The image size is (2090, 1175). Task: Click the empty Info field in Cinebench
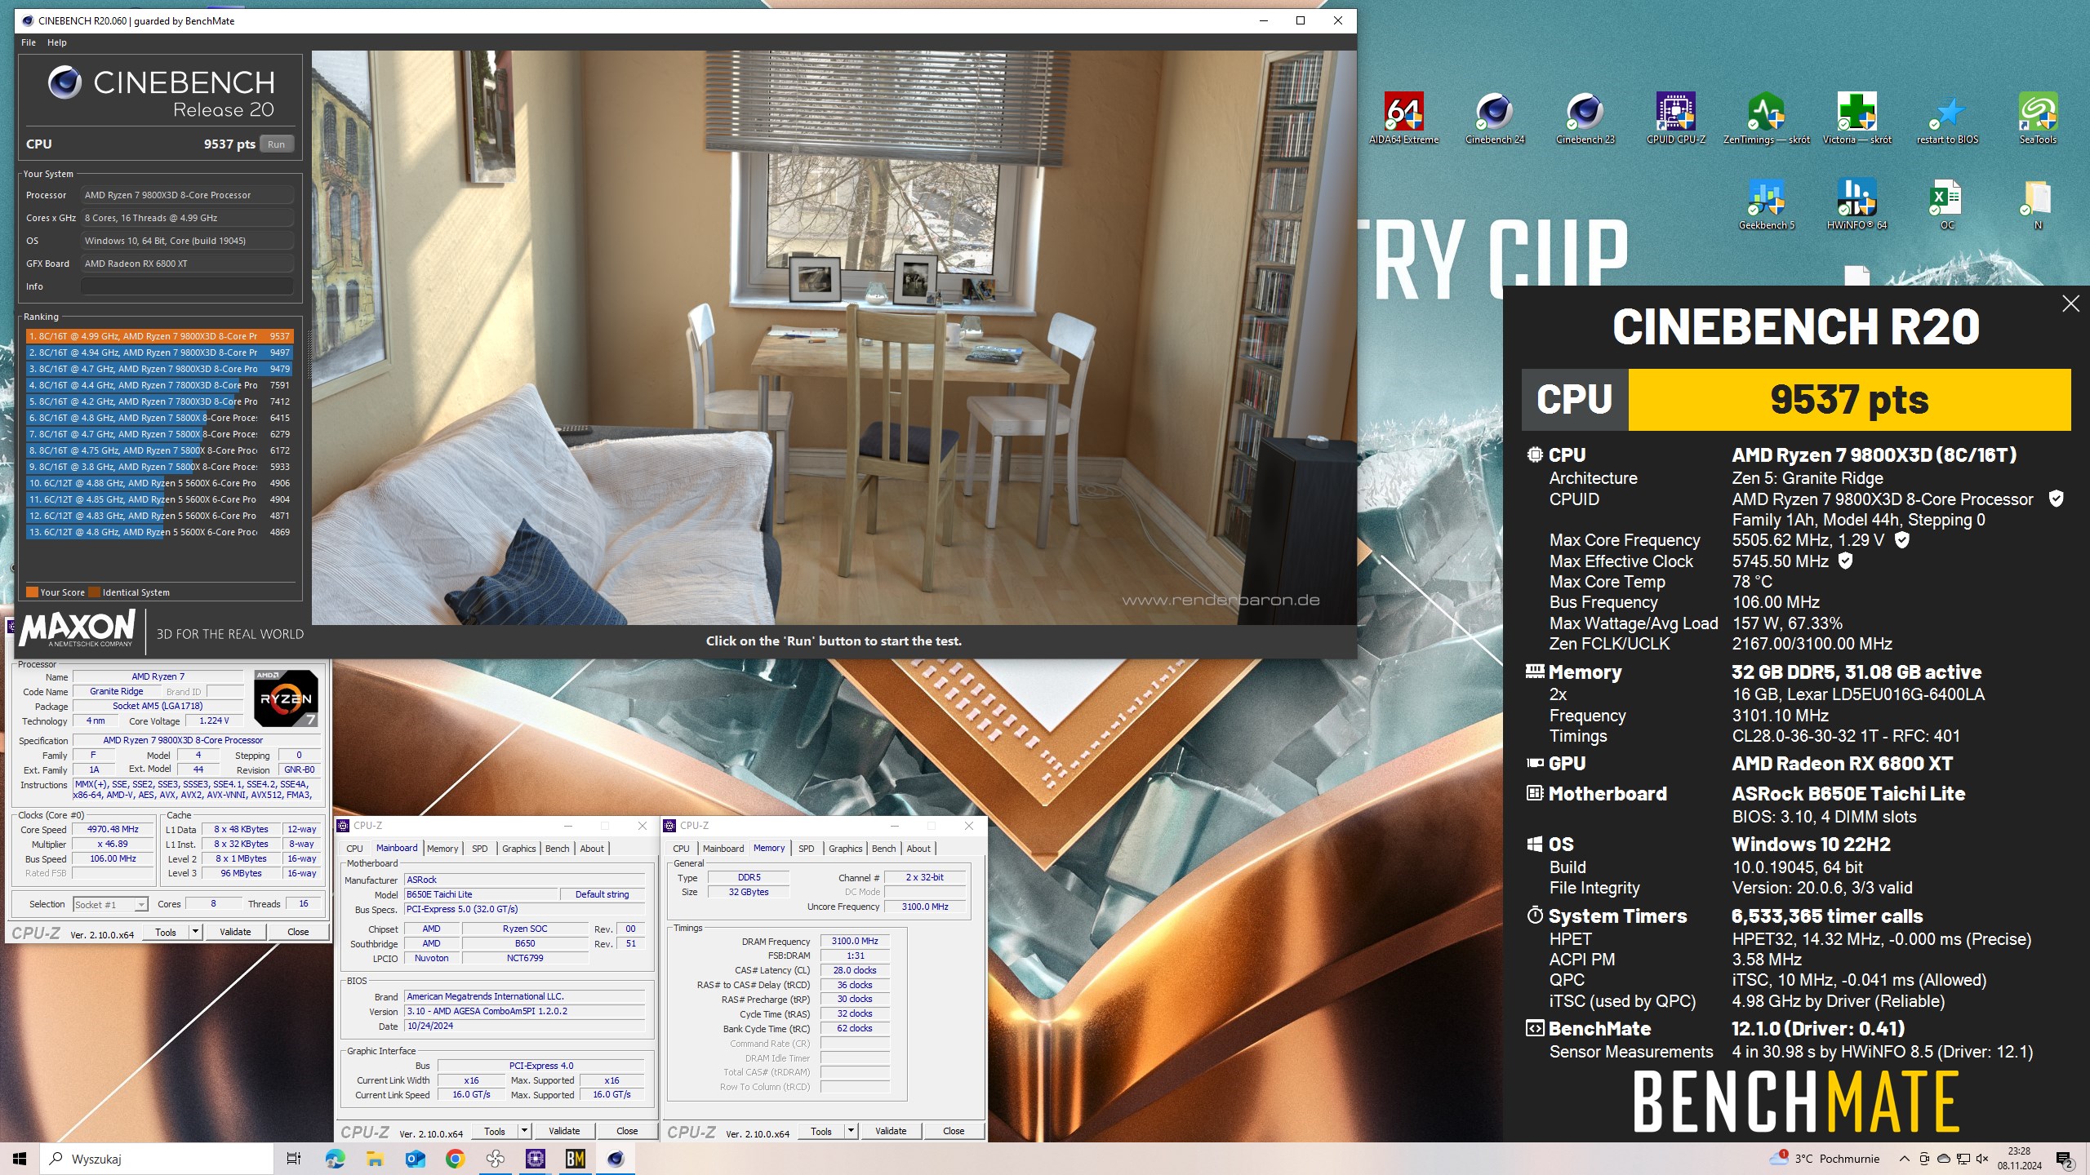(x=187, y=286)
